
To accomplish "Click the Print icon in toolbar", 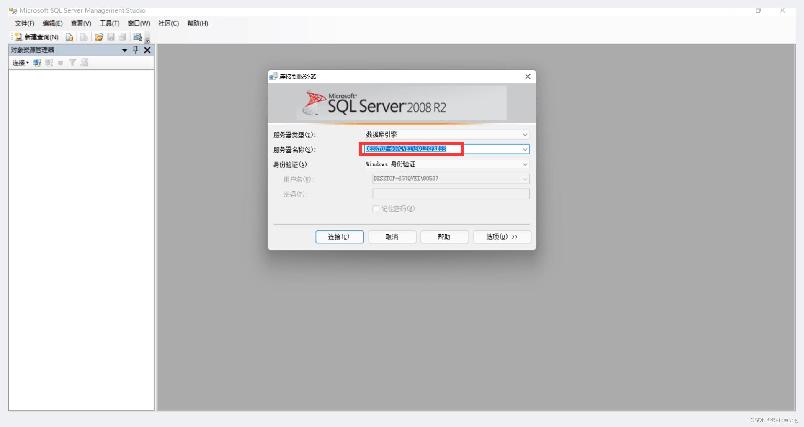I will [x=122, y=37].
